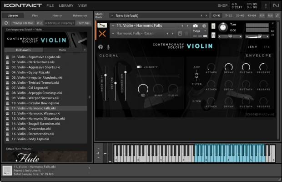Click the save snapshot floppy icon
The image size is (282, 182).
point(180,33)
